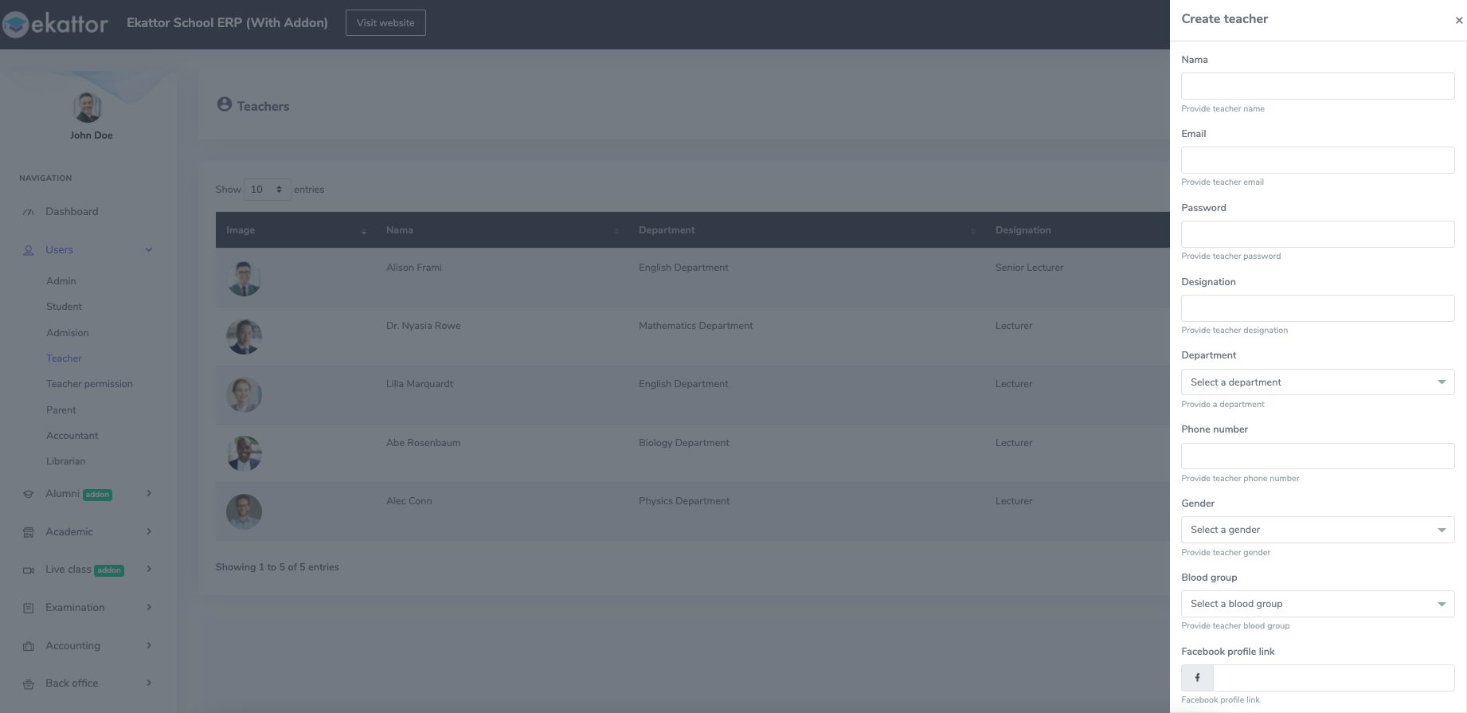Viewport: 1467px width, 713px height.
Task: Click the Accounting briefcase icon
Action: 29,646
